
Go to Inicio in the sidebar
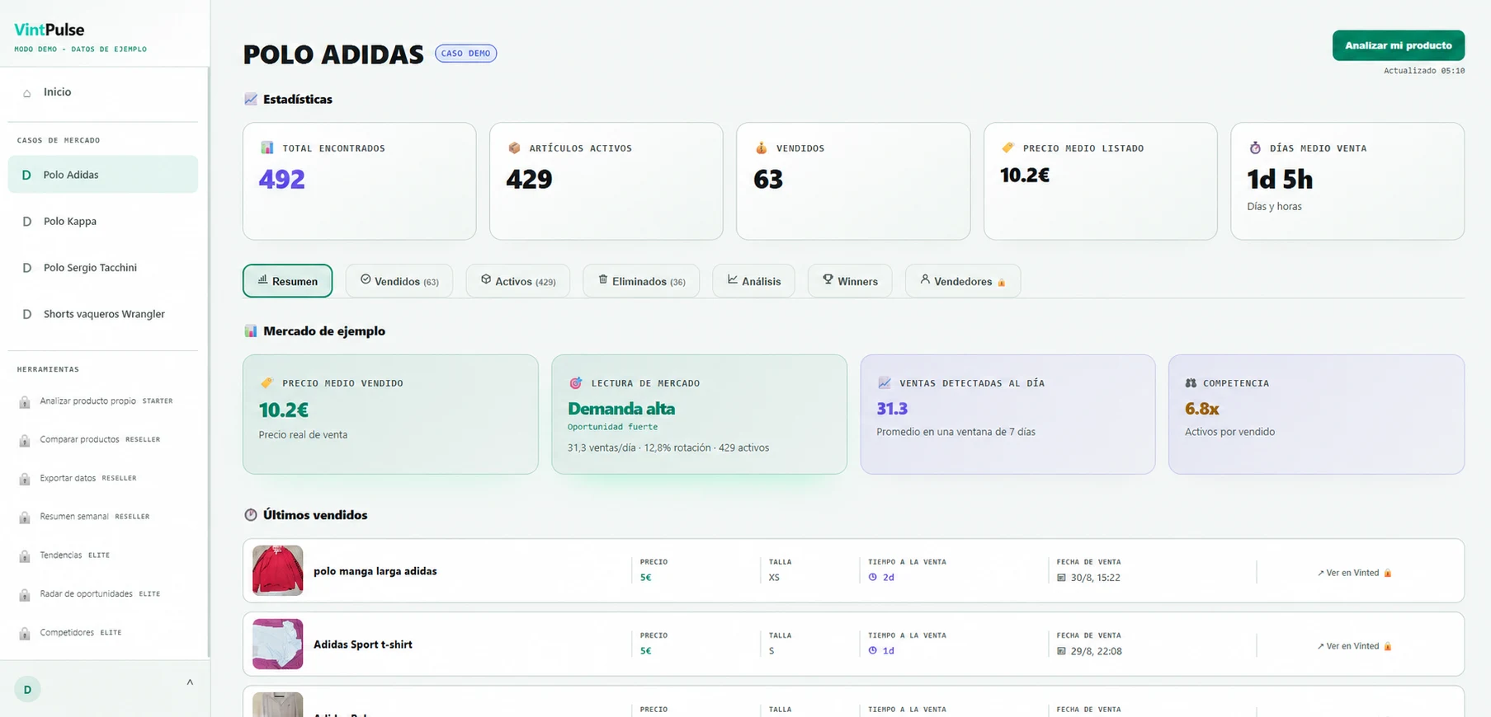tap(103, 92)
